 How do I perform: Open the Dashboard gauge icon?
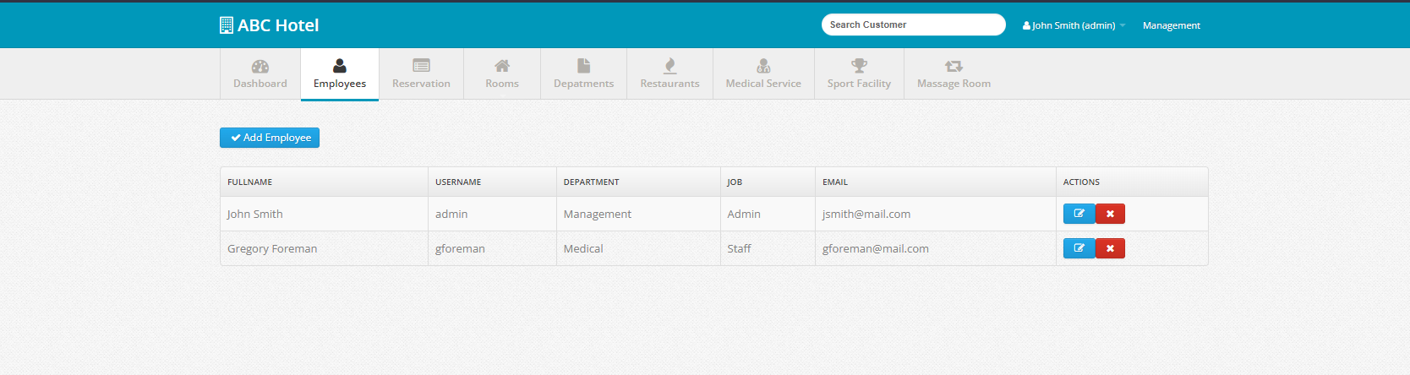pyautogui.click(x=260, y=66)
